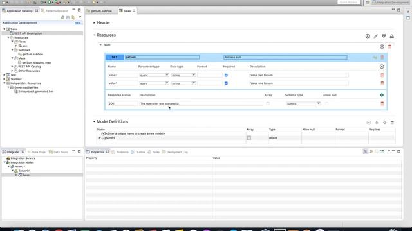This screenshot has height=231, width=412.
Task: Click Link with Editor icon in navigator
Action: click(x=73, y=17)
